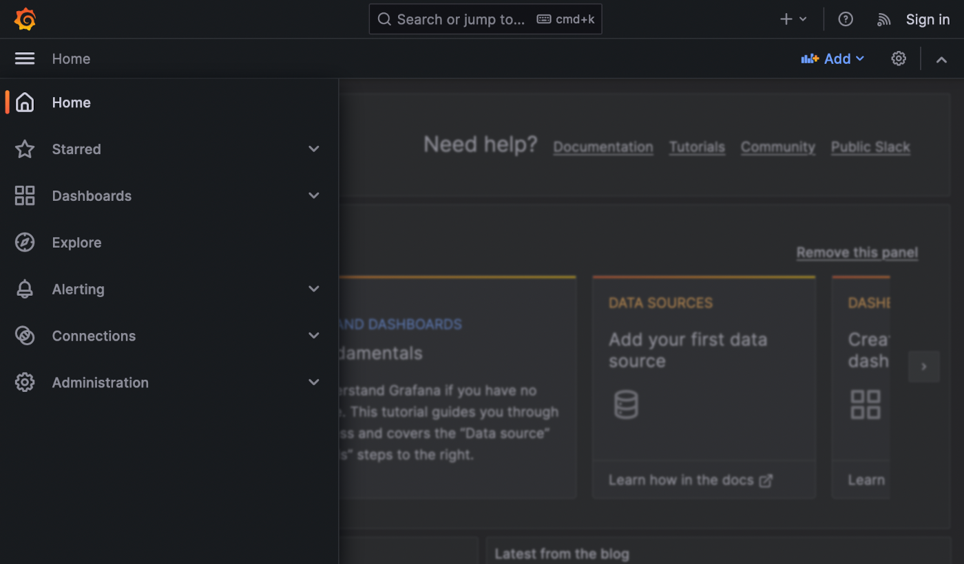Click the Home house icon
The image size is (964, 564).
pyautogui.click(x=25, y=102)
